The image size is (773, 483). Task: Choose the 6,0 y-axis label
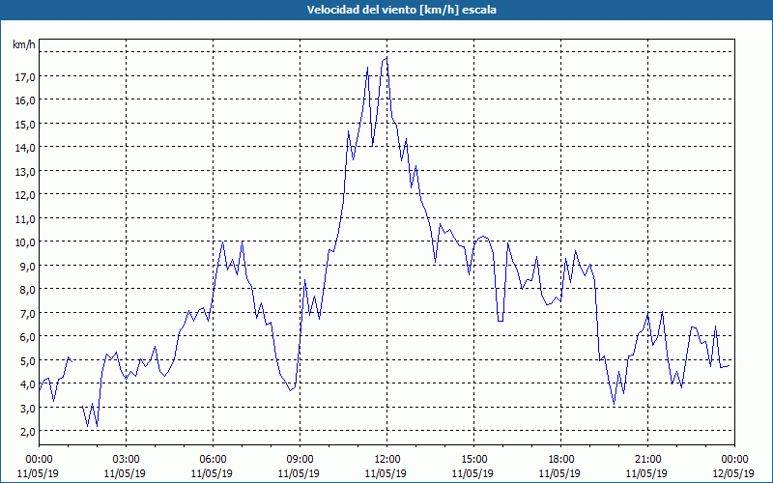[x=27, y=336]
